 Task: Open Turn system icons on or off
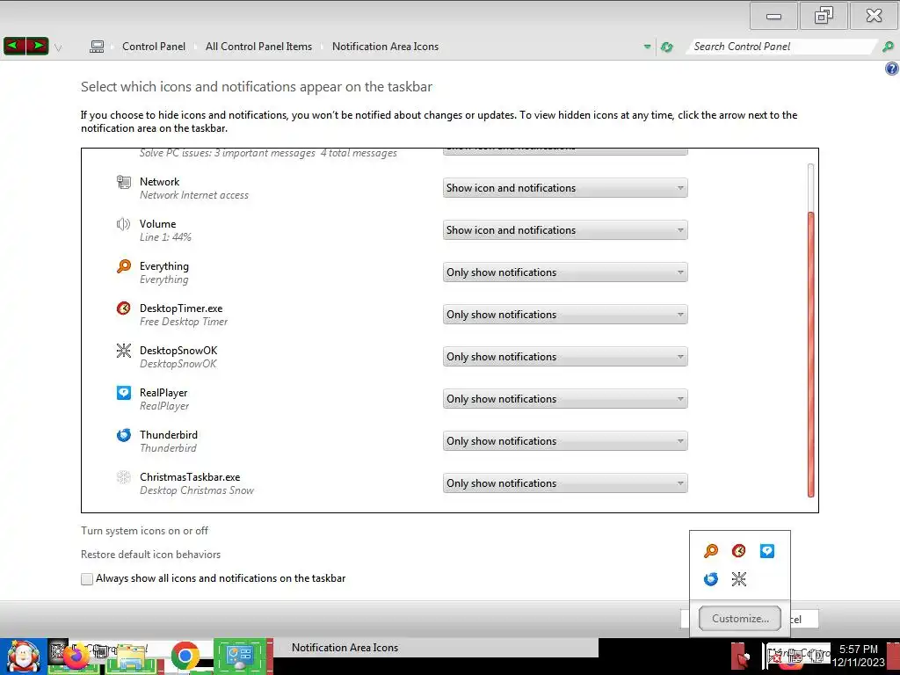pyautogui.click(x=145, y=531)
